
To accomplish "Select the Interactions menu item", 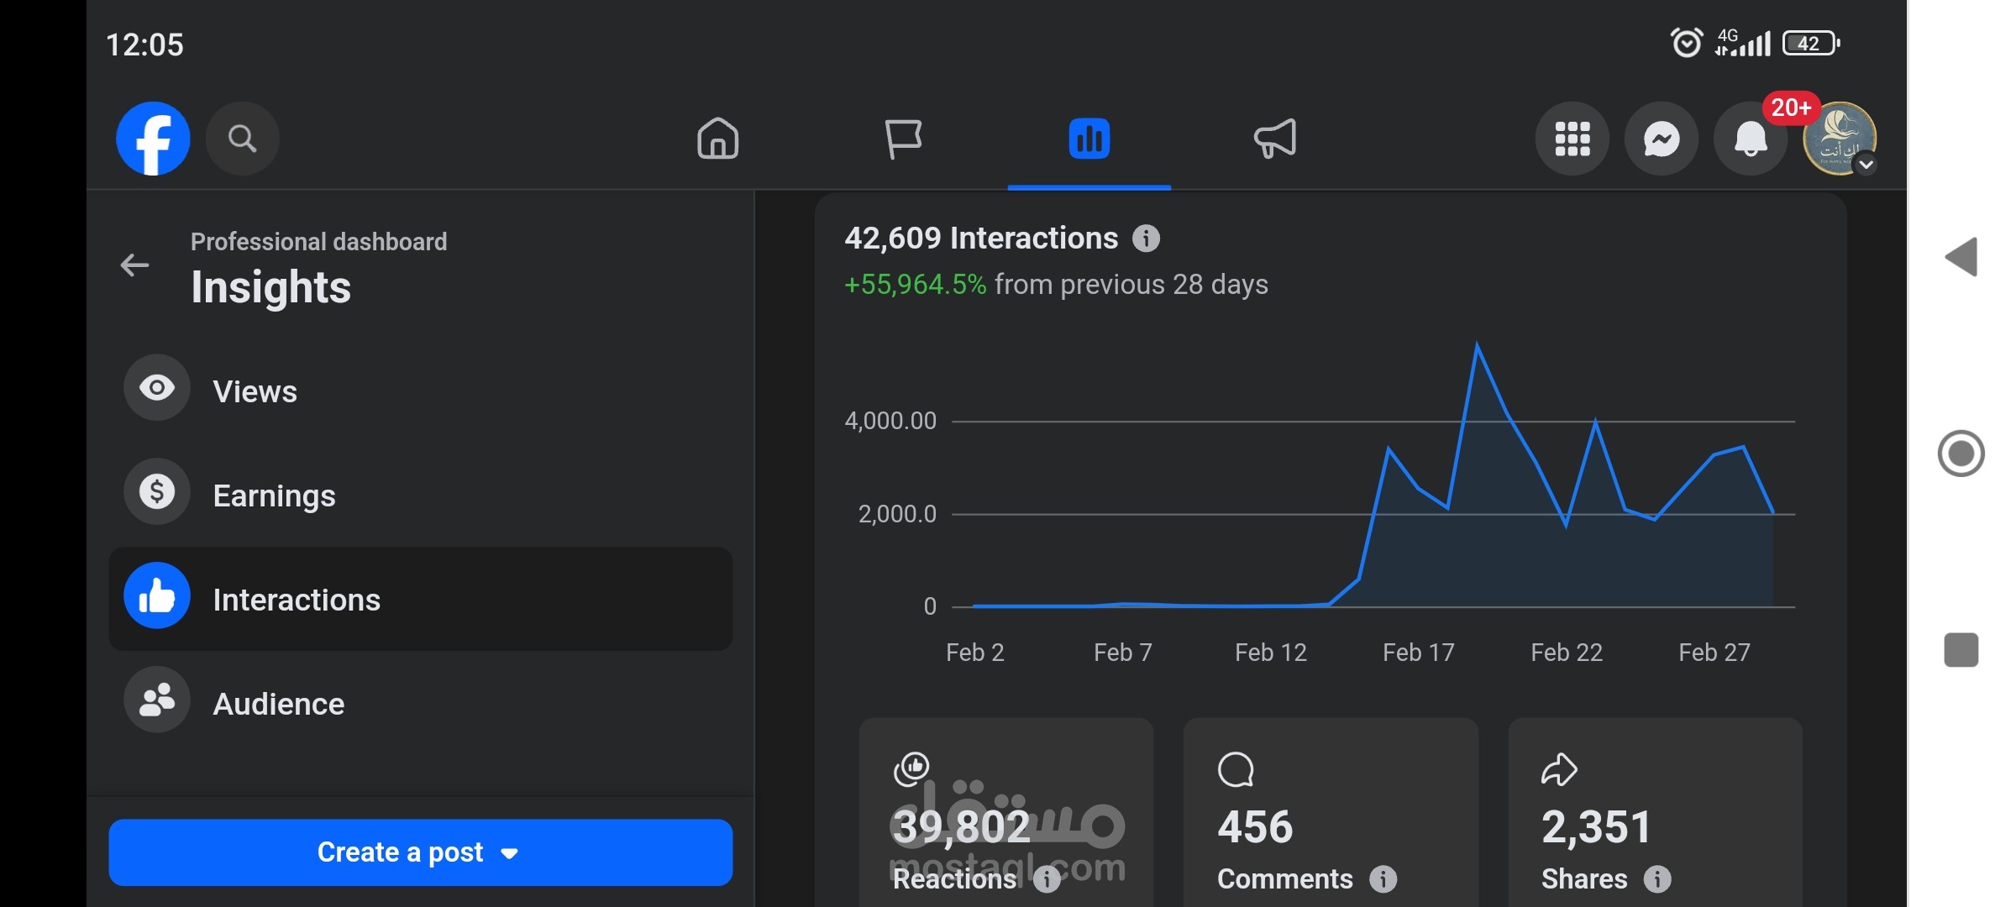I will [x=421, y=599].
